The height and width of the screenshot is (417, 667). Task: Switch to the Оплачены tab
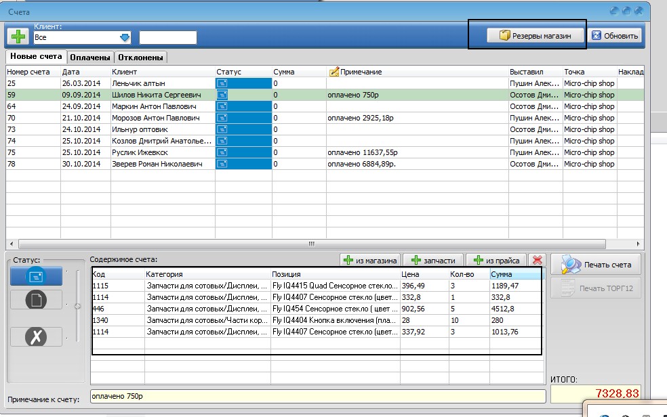tap(91, 58)
